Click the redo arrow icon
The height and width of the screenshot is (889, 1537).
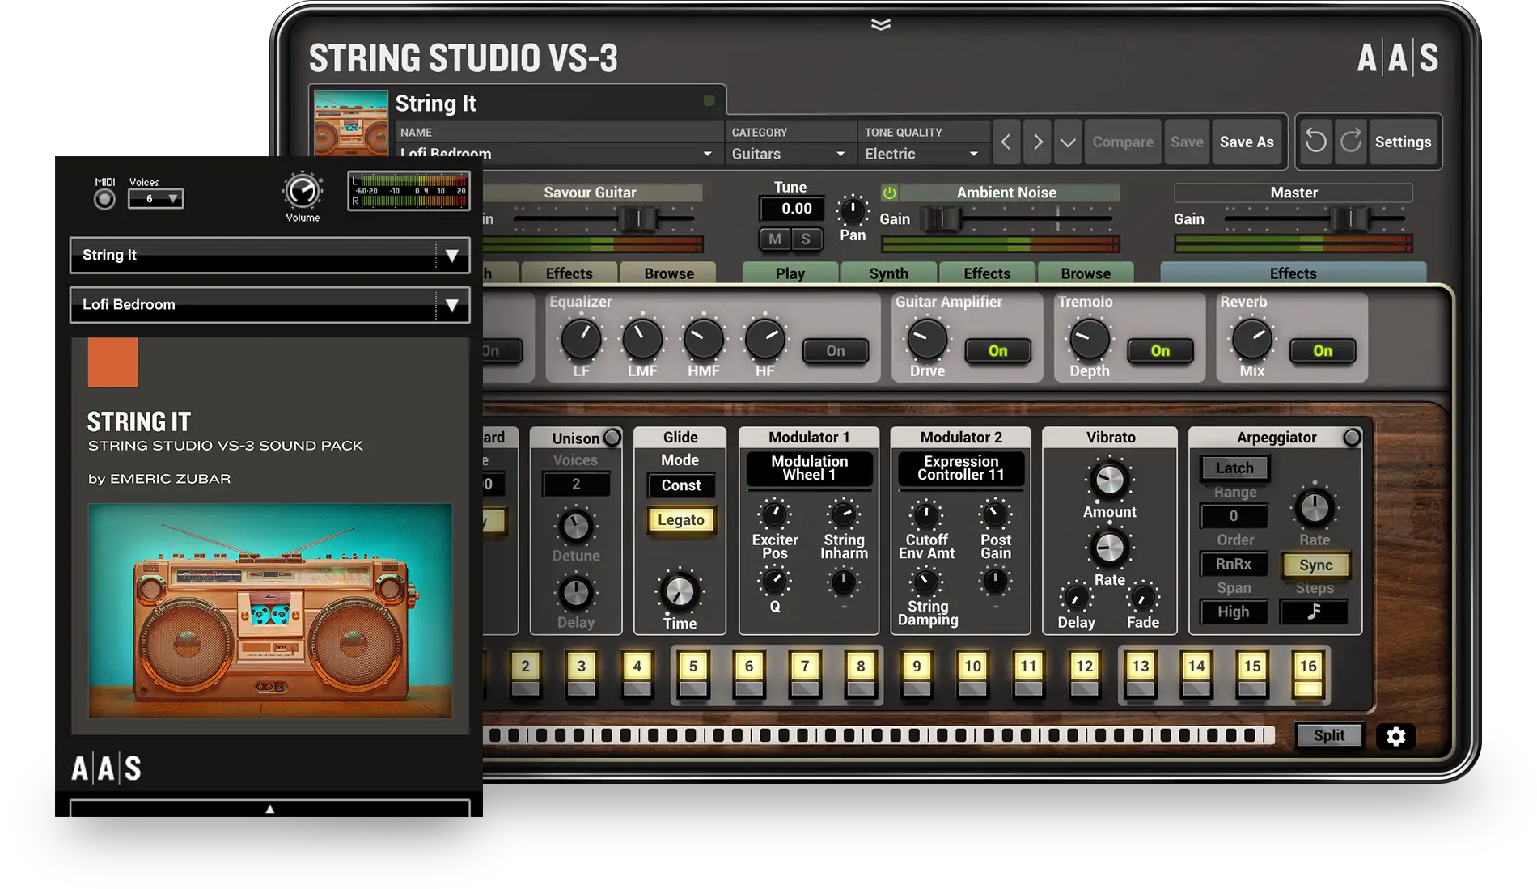pyautogui.click(x=1351, y=142)
